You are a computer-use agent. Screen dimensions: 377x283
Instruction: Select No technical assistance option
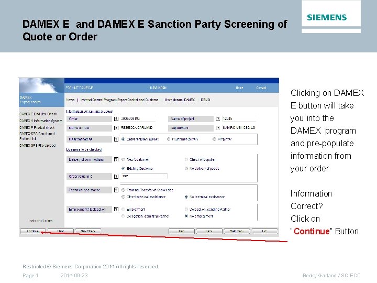(x=186, y=197)
